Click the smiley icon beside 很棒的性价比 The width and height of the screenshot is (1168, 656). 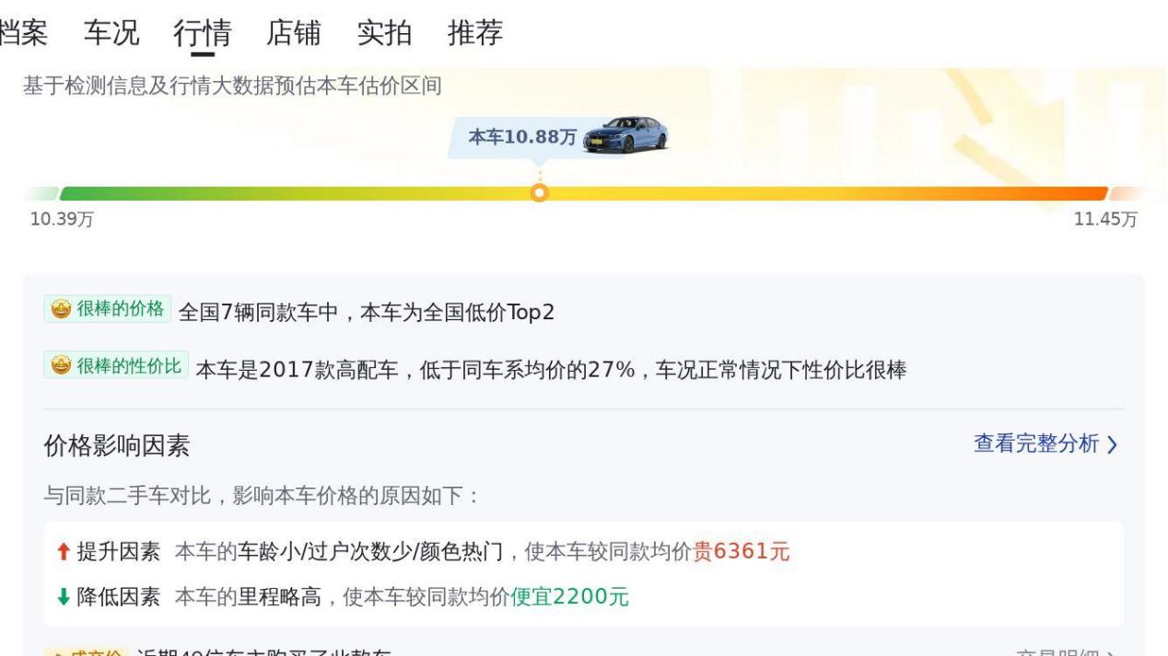coord(62,366)
